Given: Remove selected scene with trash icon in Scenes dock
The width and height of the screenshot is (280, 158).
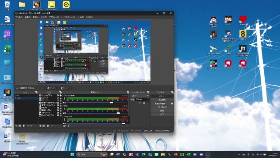Looking at the screenshot, I should pyautogui.click(x=20, y=126).
